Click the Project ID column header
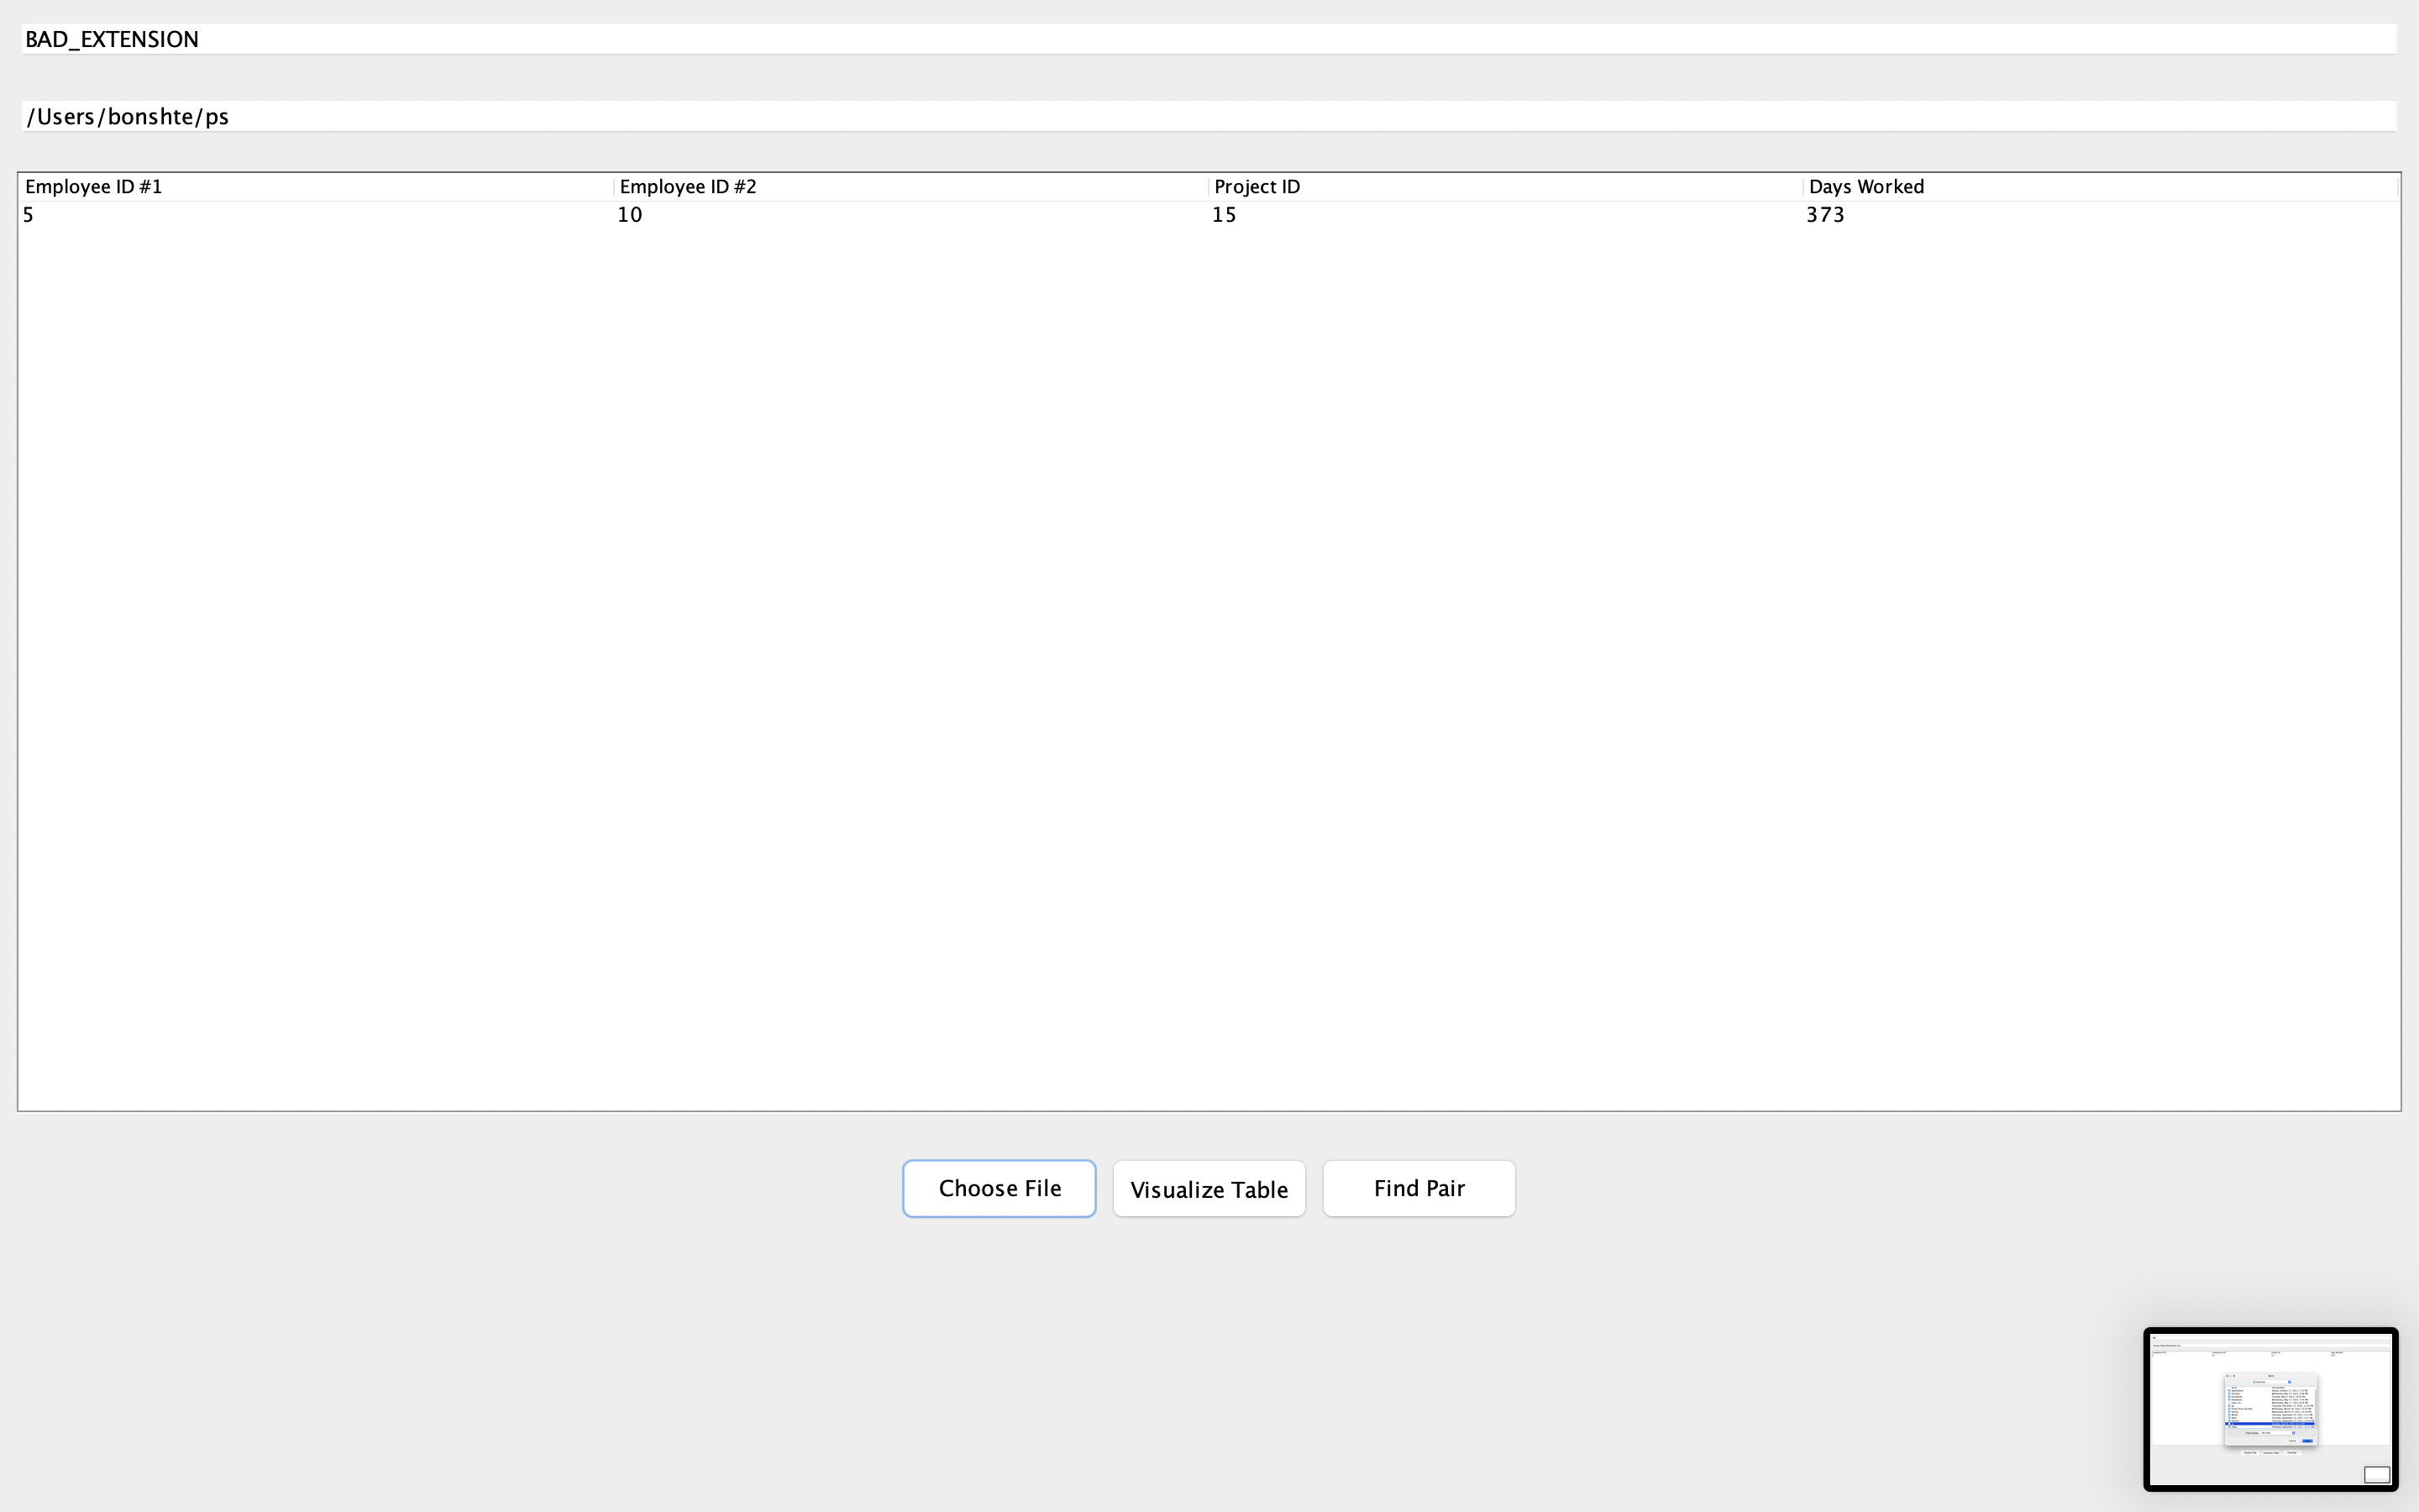 (1256, 186)
